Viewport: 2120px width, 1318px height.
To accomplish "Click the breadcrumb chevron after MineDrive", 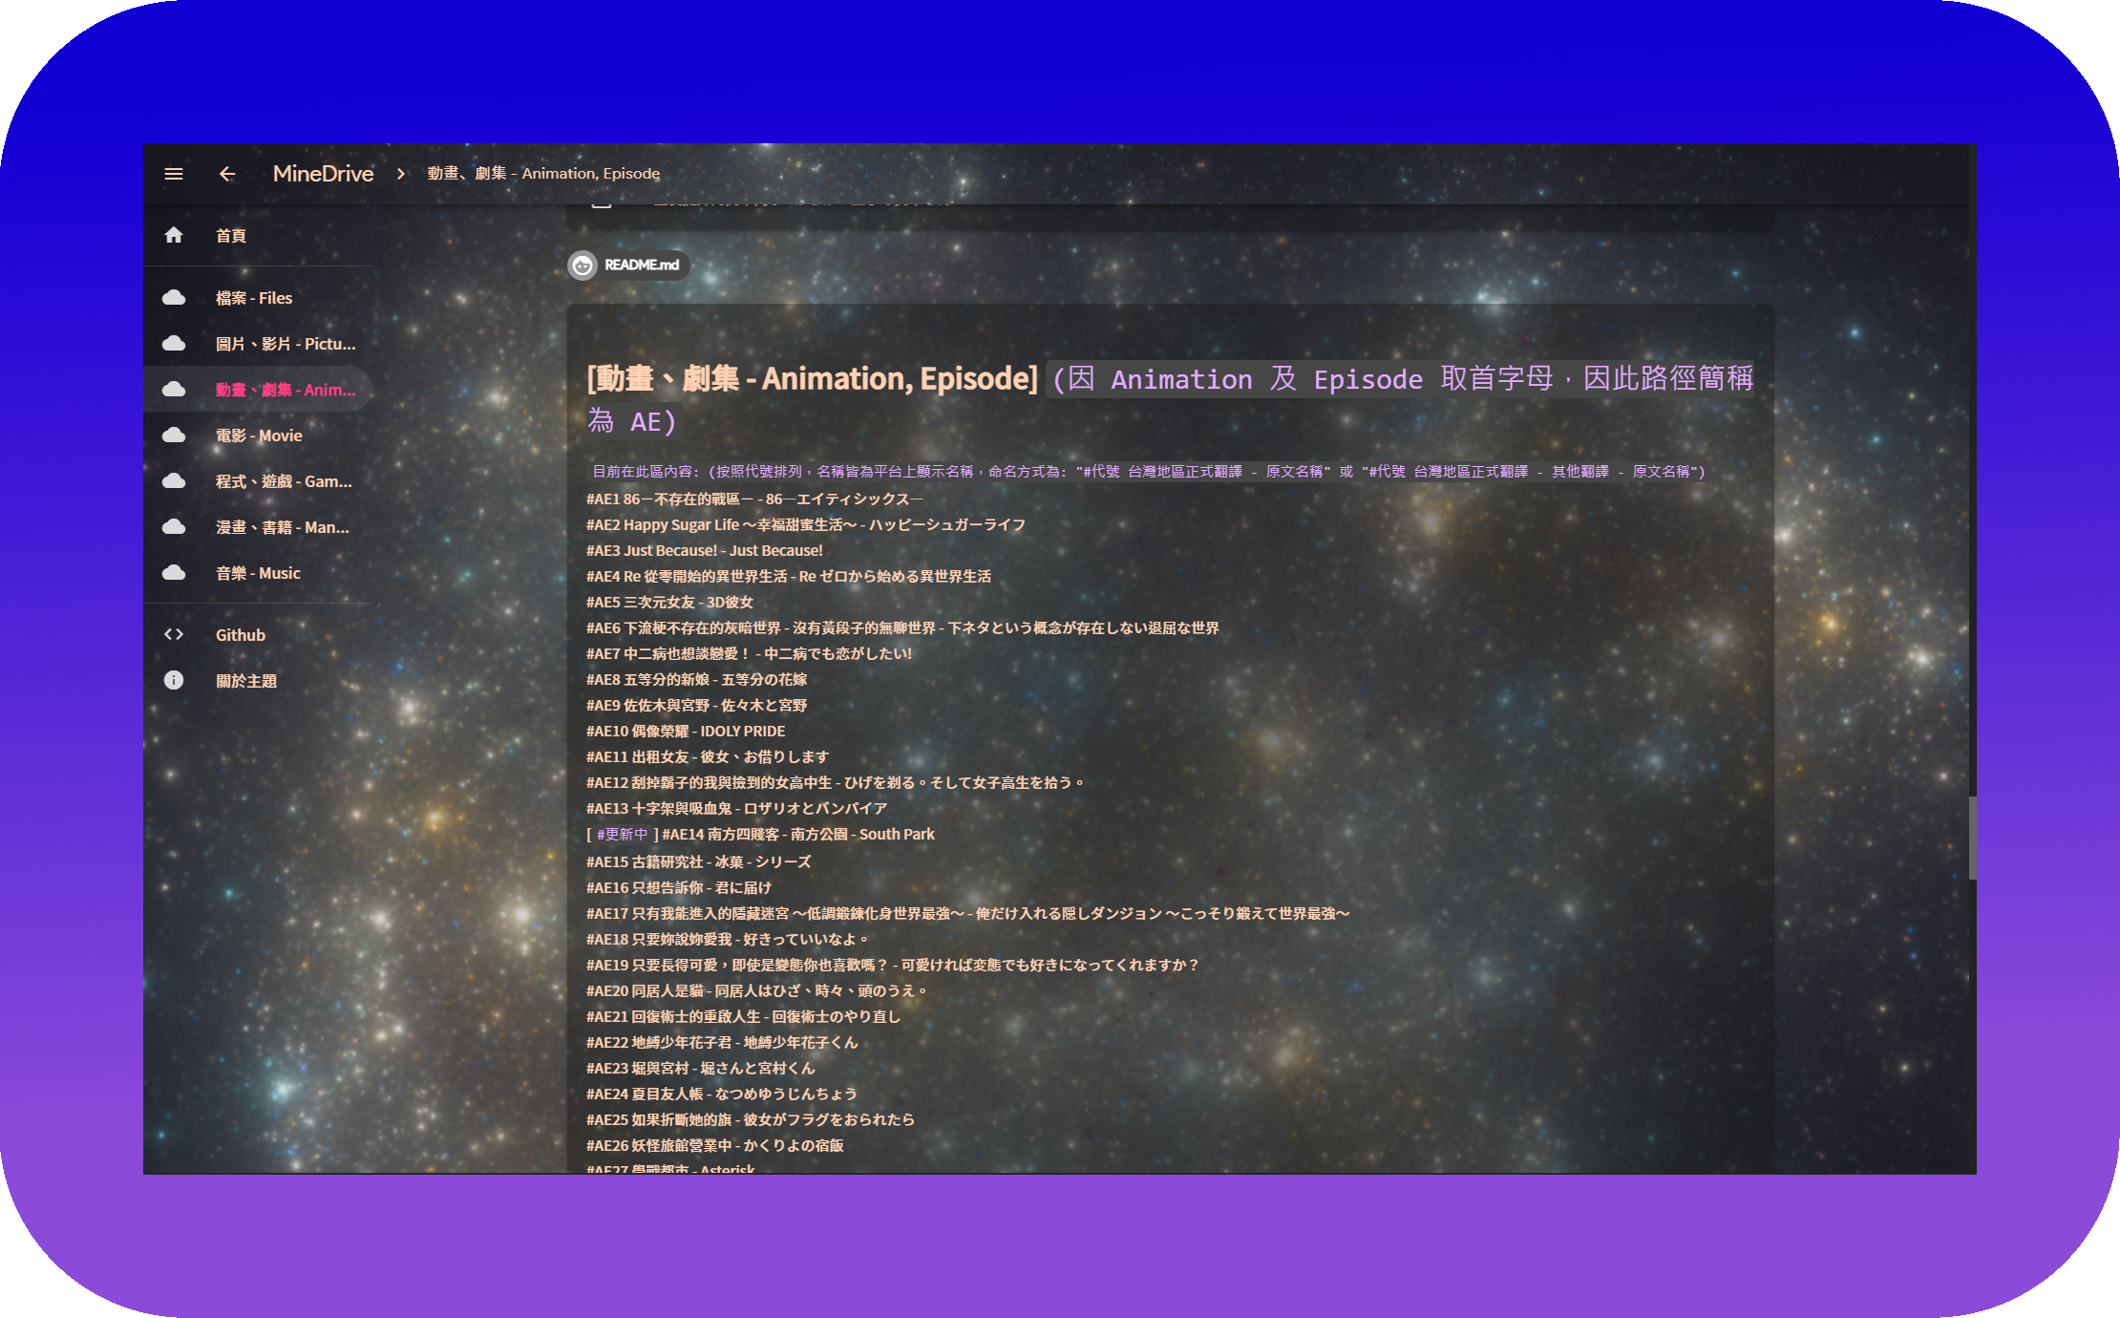I will click(x=401, y=174).
